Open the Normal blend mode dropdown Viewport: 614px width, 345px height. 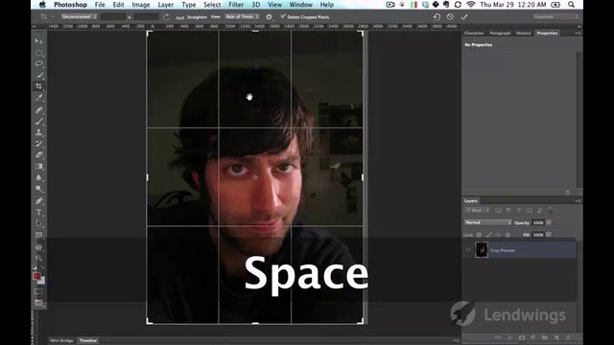488,222
